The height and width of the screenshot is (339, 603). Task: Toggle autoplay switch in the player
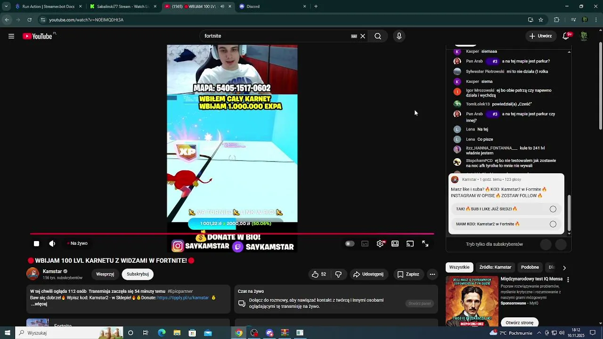click(350, 243)
